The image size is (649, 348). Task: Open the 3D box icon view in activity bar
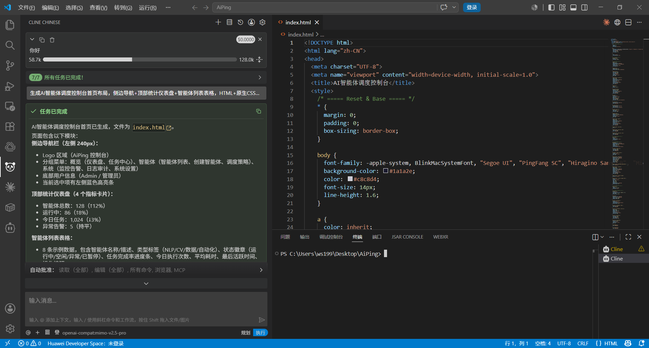[x=10, y=207]
